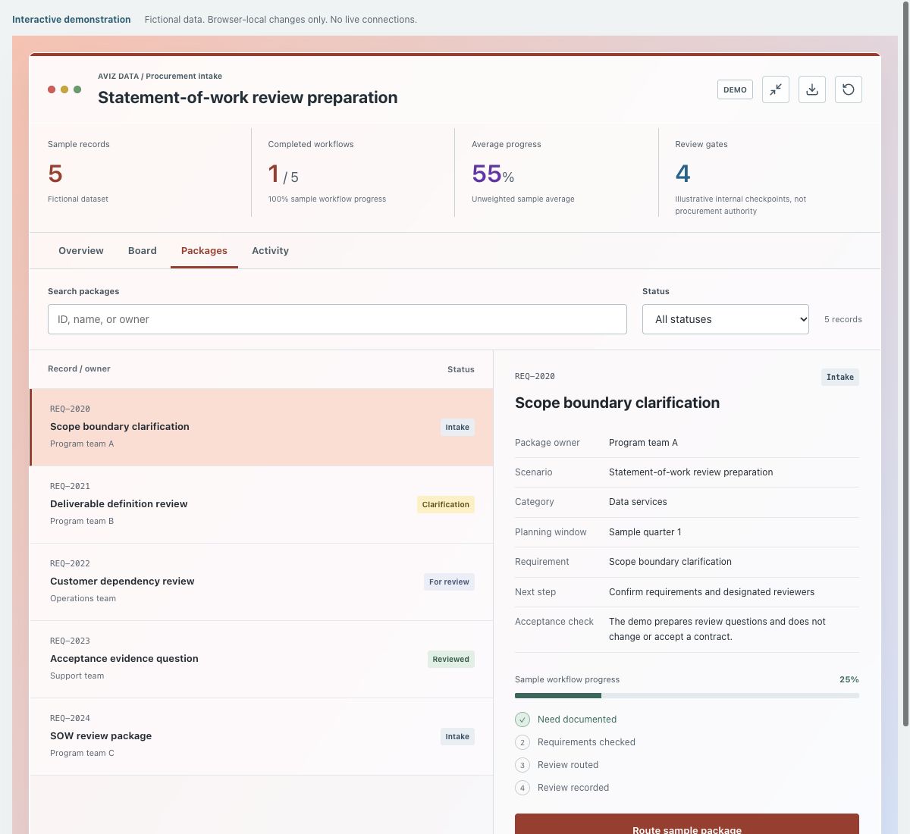
Task: Select the REQ-2024 SOW review package row
Action: pos(262,737)
